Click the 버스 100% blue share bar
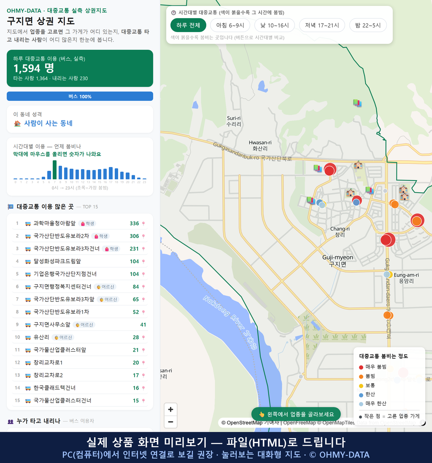This screenshot has height=463, width=432. tap(80, 96)
